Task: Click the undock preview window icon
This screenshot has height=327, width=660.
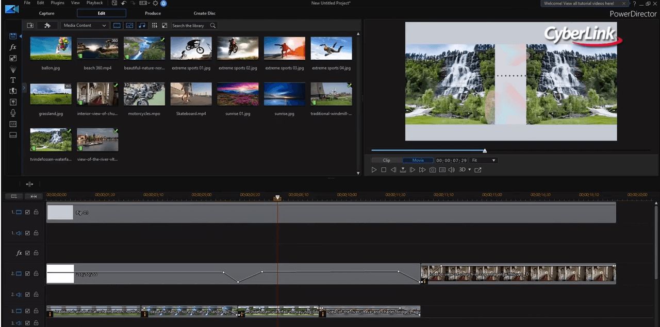Action: pos(478,169)
